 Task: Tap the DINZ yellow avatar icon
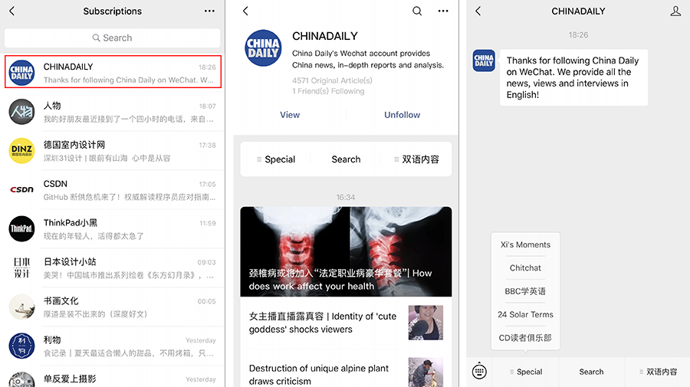point(21,151)
